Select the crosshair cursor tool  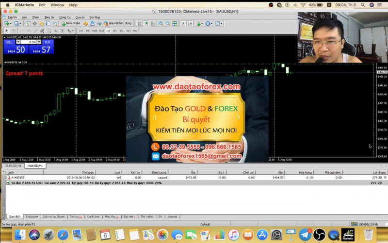(15, 31)
